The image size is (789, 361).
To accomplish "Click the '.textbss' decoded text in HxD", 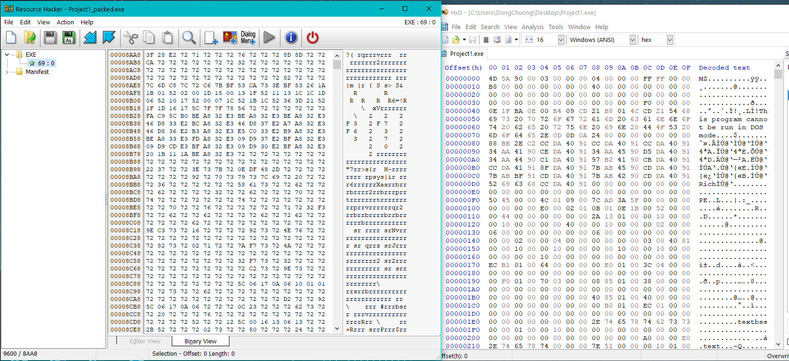I will coord(752,322).
